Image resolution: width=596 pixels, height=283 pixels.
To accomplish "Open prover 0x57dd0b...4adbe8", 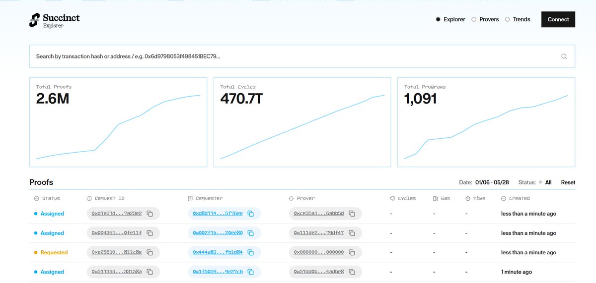I will pos(319,272).
